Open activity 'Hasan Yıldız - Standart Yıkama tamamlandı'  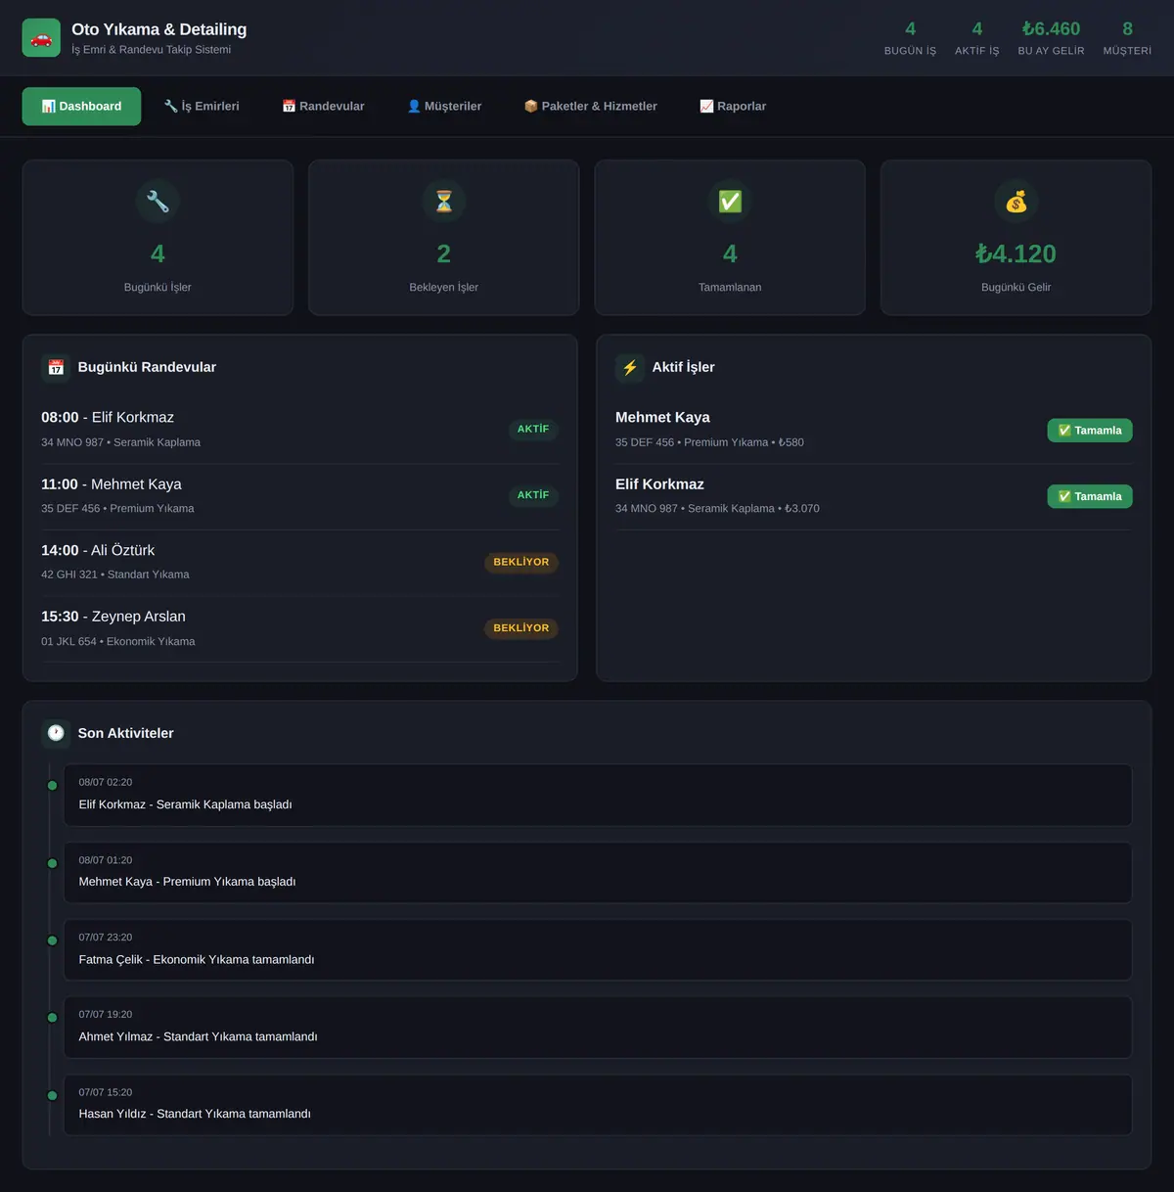[x=598, y=1105]
